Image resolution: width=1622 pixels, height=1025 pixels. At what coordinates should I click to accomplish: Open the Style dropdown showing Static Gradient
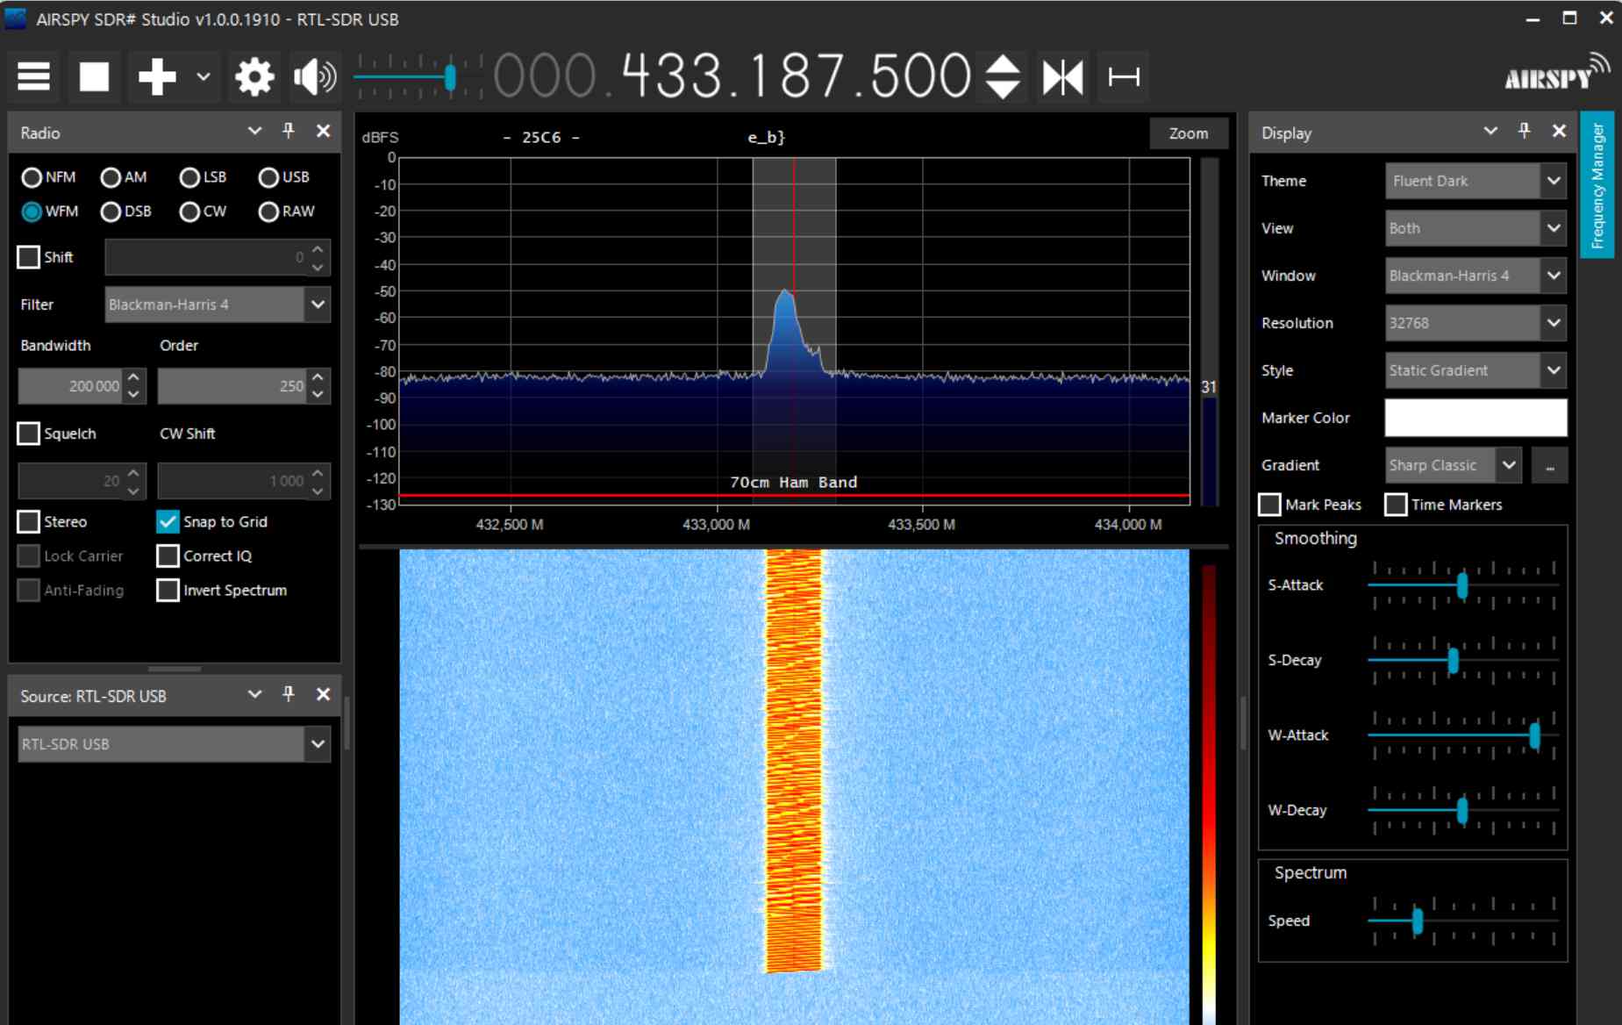(x=1476, y=370)
